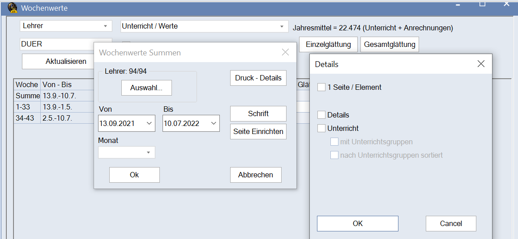Viewport: 518px width, 239px height.
Task: Open the Lehrer dropdown list
Action: point(105,26)
